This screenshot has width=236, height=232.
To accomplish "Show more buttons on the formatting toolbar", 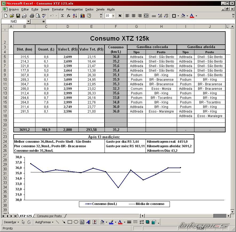I will pyautogui.click(x=233, y=16).
